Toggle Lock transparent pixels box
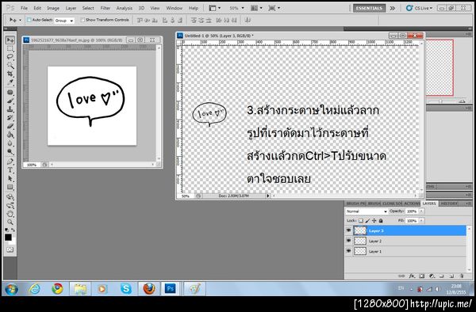 point(361,221)
